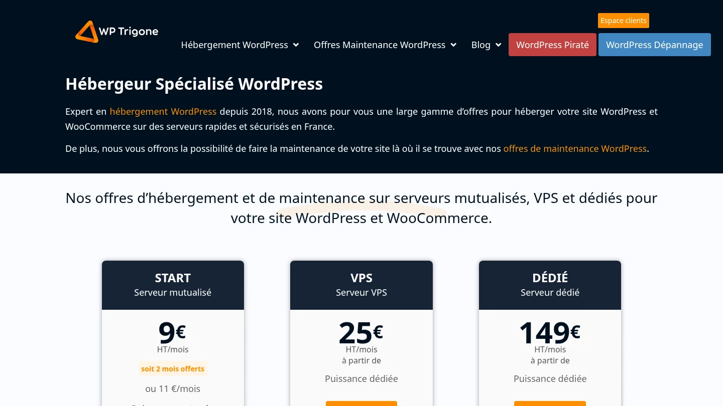723x406 pixels.
Task: Expand the Blog menu chevron
Action: coord(498,45)
